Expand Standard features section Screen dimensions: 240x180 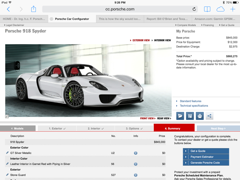click(x=190, y=101)
